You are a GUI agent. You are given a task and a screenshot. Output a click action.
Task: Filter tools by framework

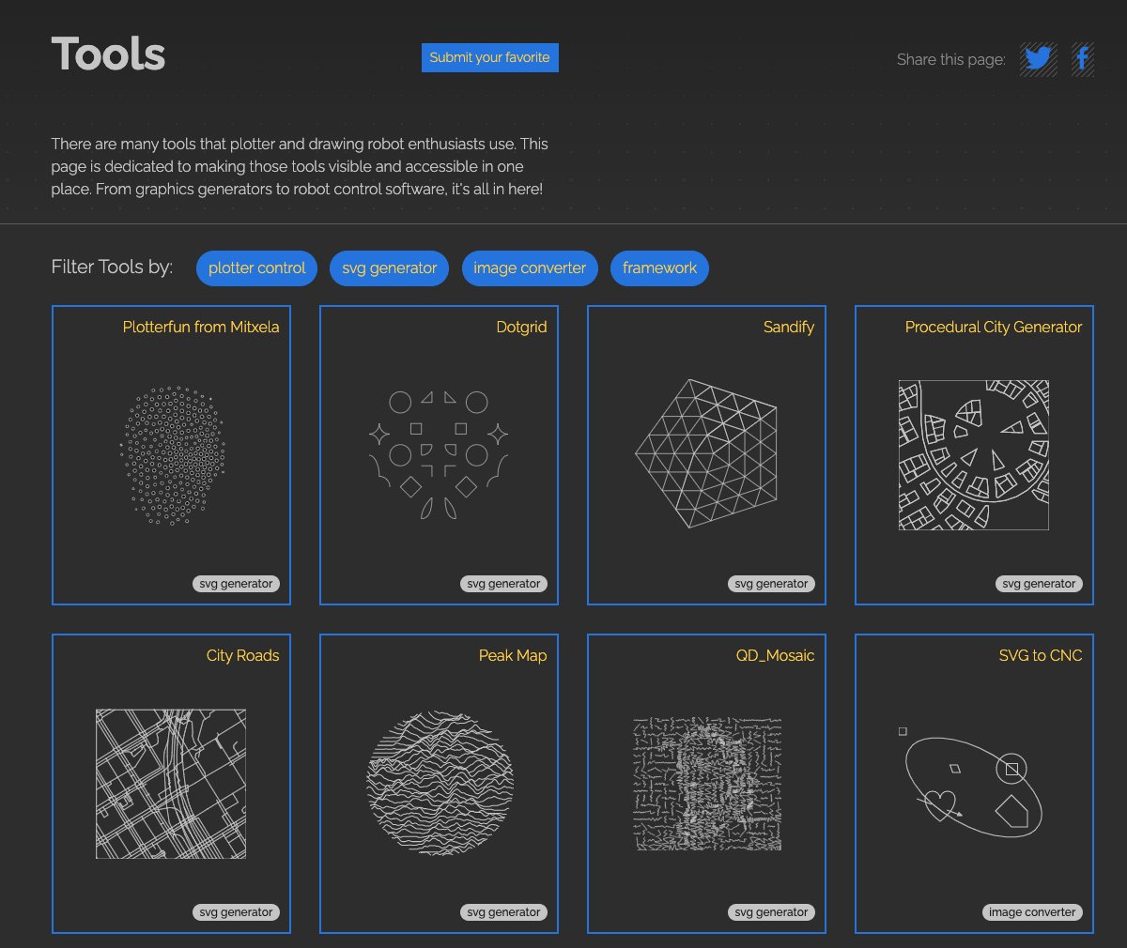coord(659,268)
